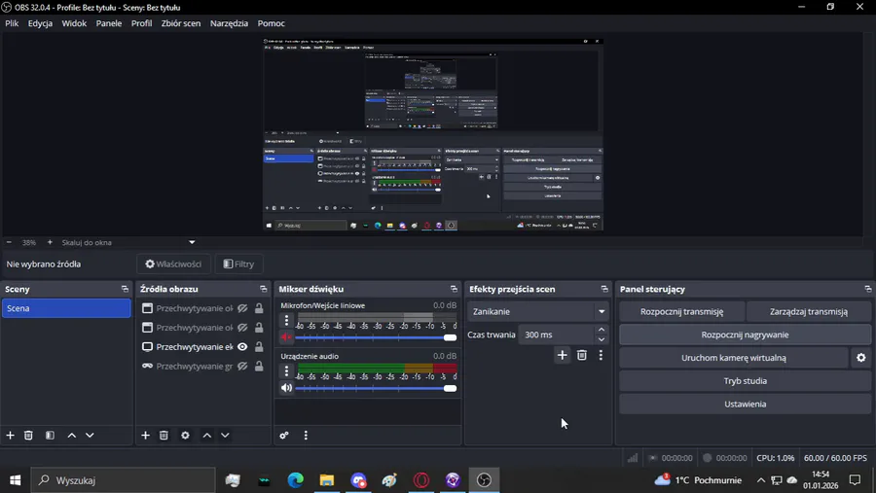
Task: Decrease Czas trwania with the down arrow
Action: 602,339
